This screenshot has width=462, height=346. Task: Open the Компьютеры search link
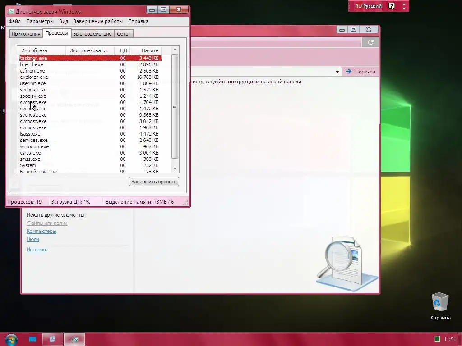41,231
